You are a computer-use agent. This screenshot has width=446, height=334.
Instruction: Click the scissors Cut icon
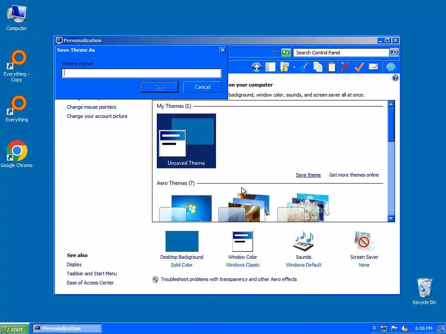(304, 67)
